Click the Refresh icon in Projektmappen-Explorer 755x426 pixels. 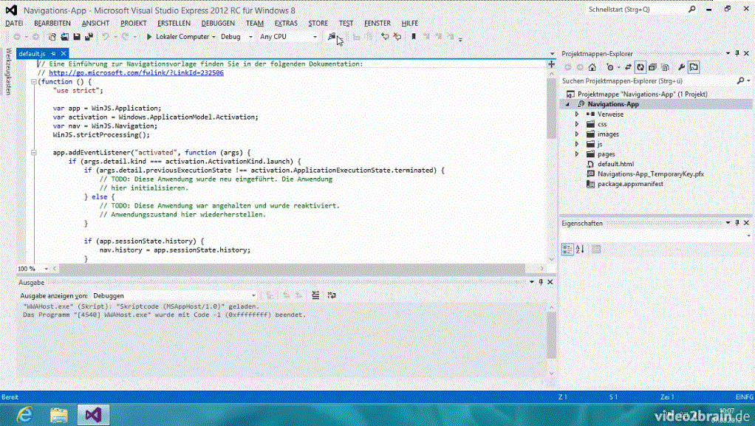click(x=640, y=67)
